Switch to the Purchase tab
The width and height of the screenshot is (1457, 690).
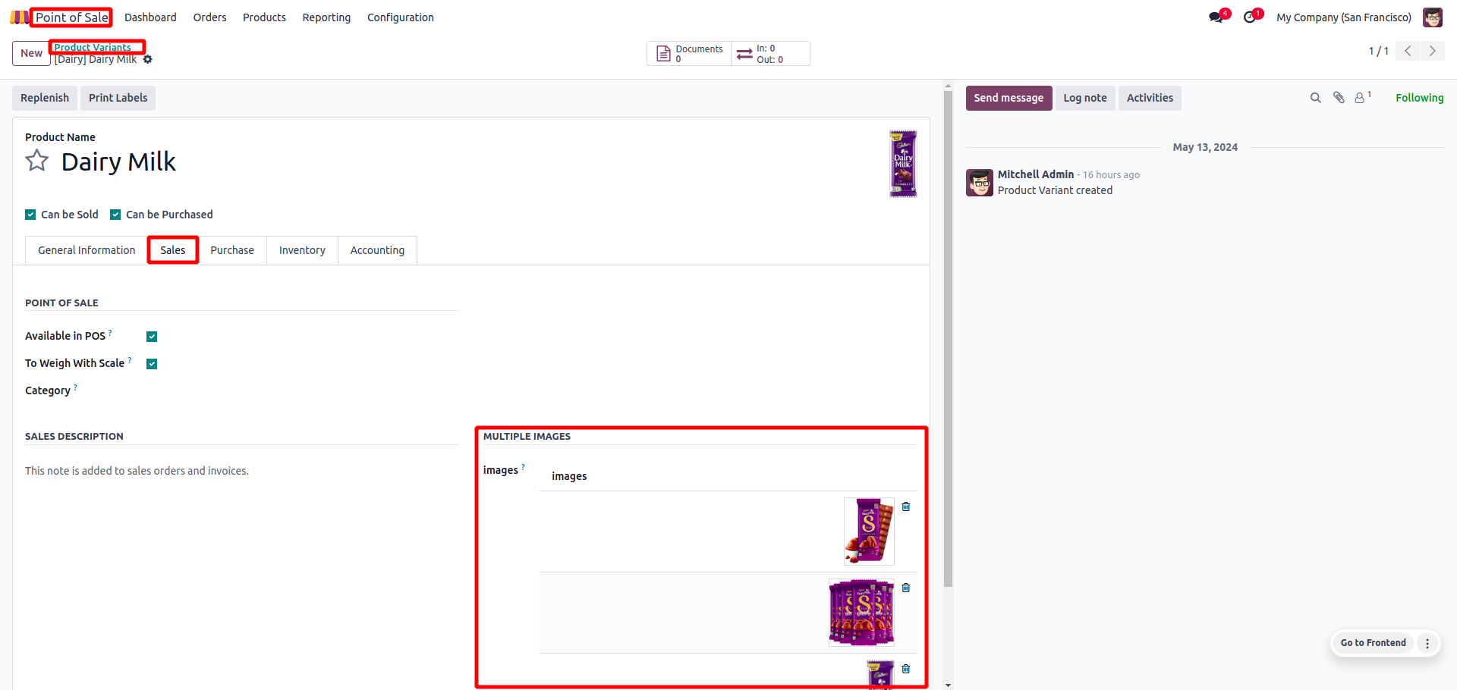(x=232, y=250)
